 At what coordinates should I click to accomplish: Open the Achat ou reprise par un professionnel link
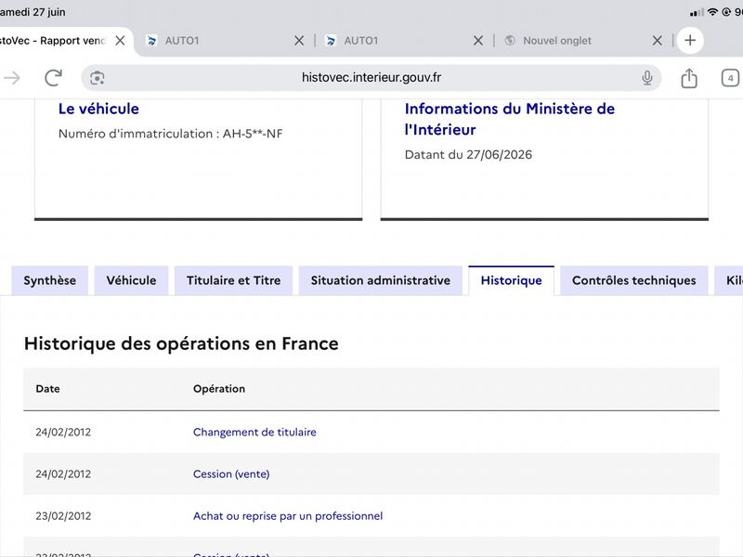pos(288,516)
